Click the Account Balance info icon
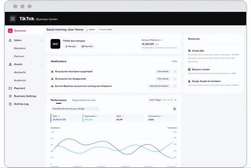 (161, 40)
